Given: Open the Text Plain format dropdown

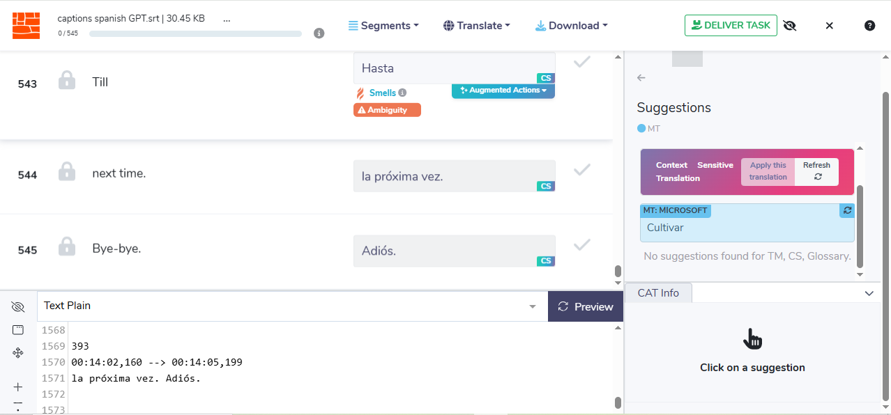Looking at the screenshot, I should [x=292, y=306].
